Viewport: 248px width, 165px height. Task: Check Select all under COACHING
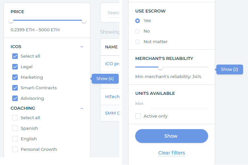15,118
